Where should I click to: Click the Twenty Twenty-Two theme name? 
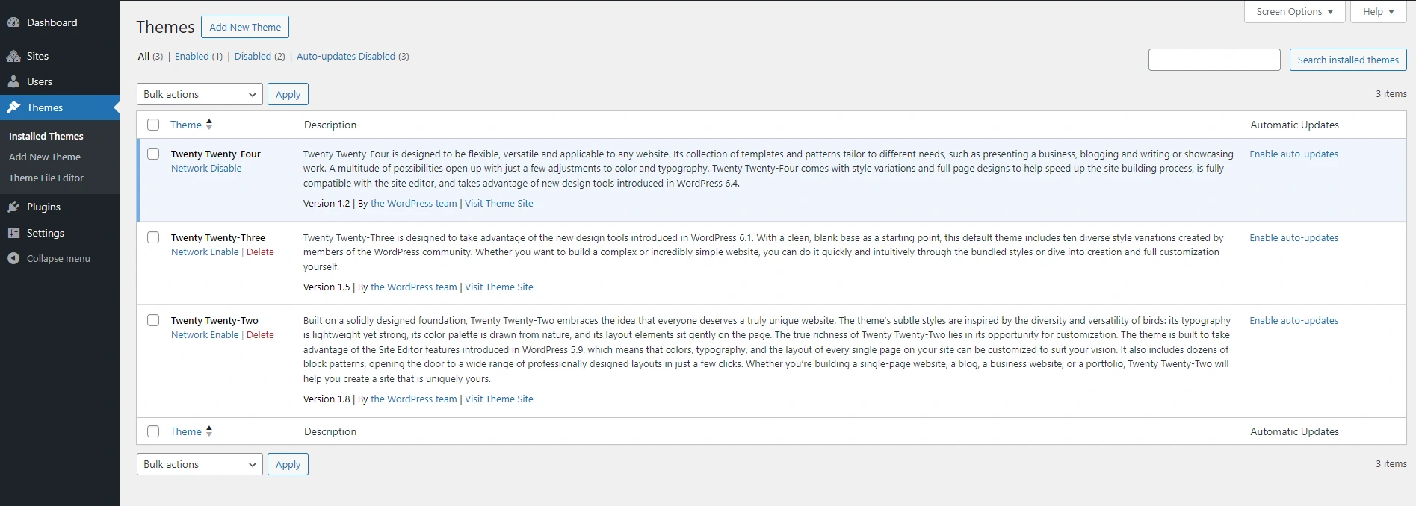214,320
